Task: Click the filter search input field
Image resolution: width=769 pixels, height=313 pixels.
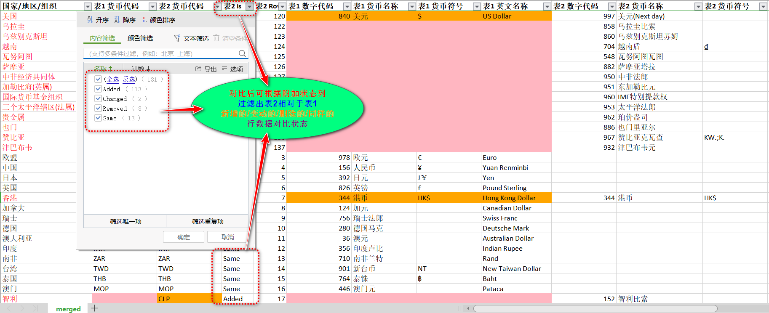Action: (x=160, y=54)
